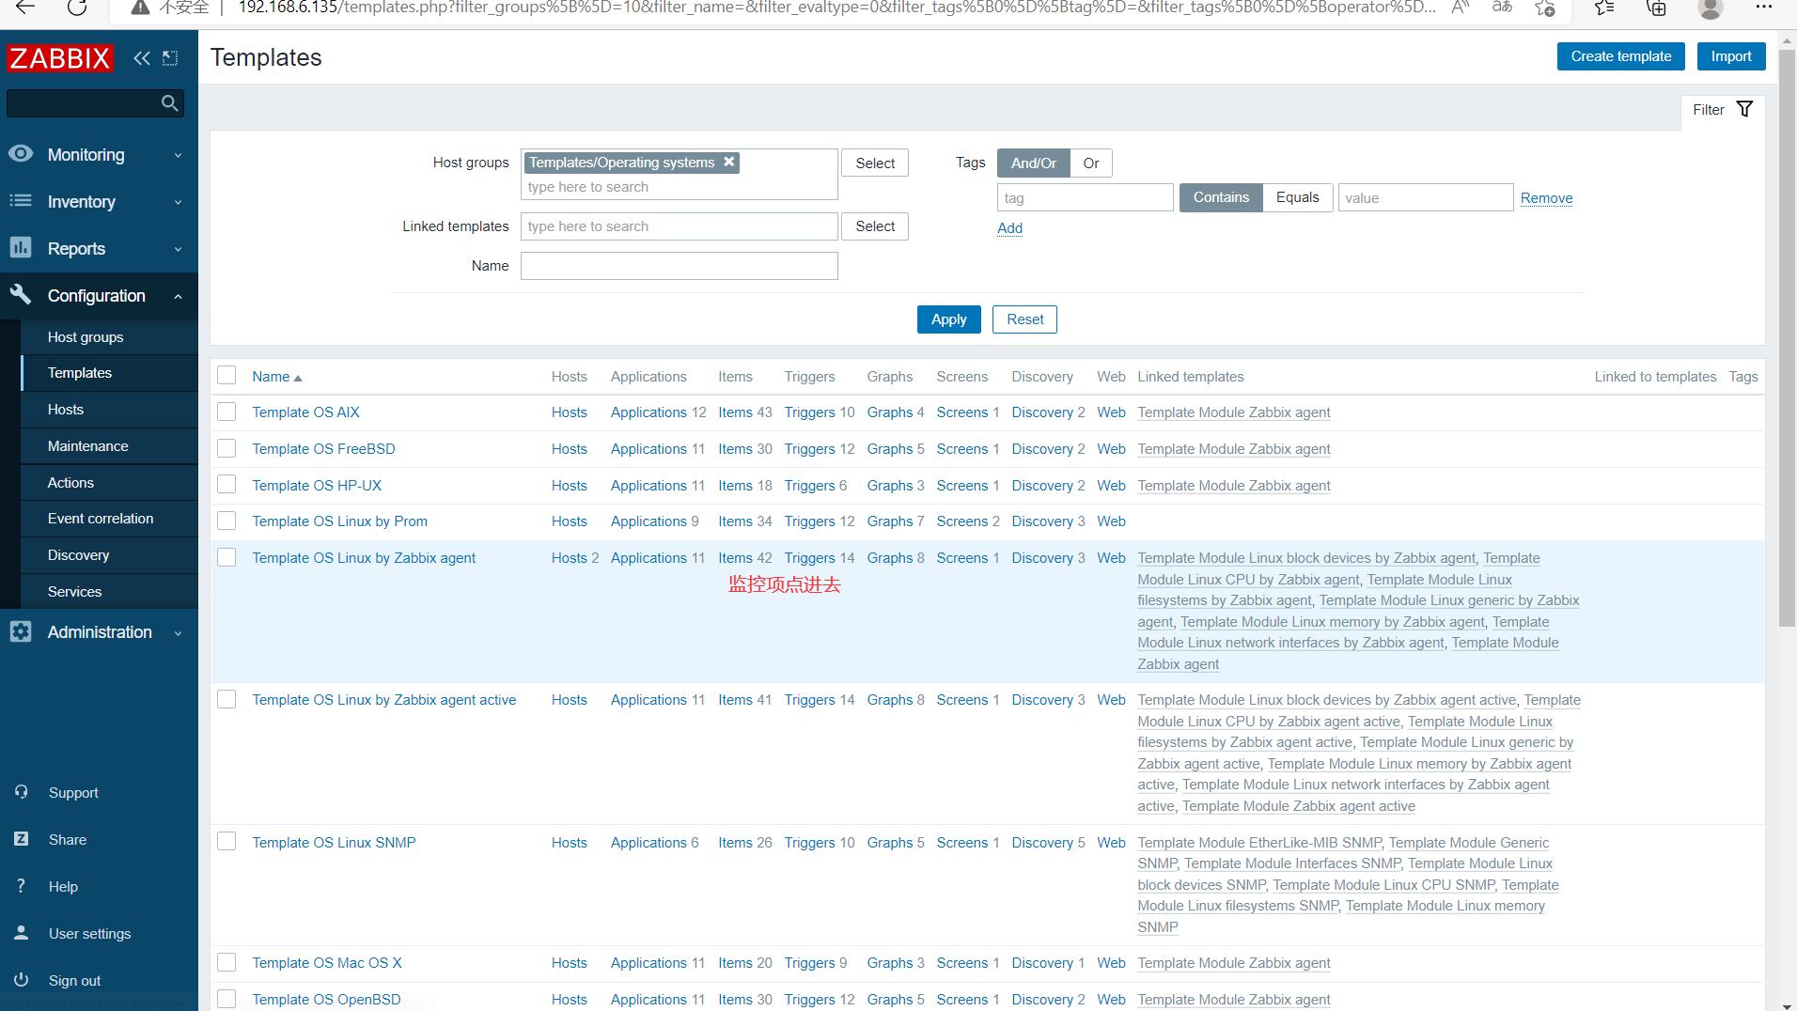Click the tag input field

point(1085,197)
